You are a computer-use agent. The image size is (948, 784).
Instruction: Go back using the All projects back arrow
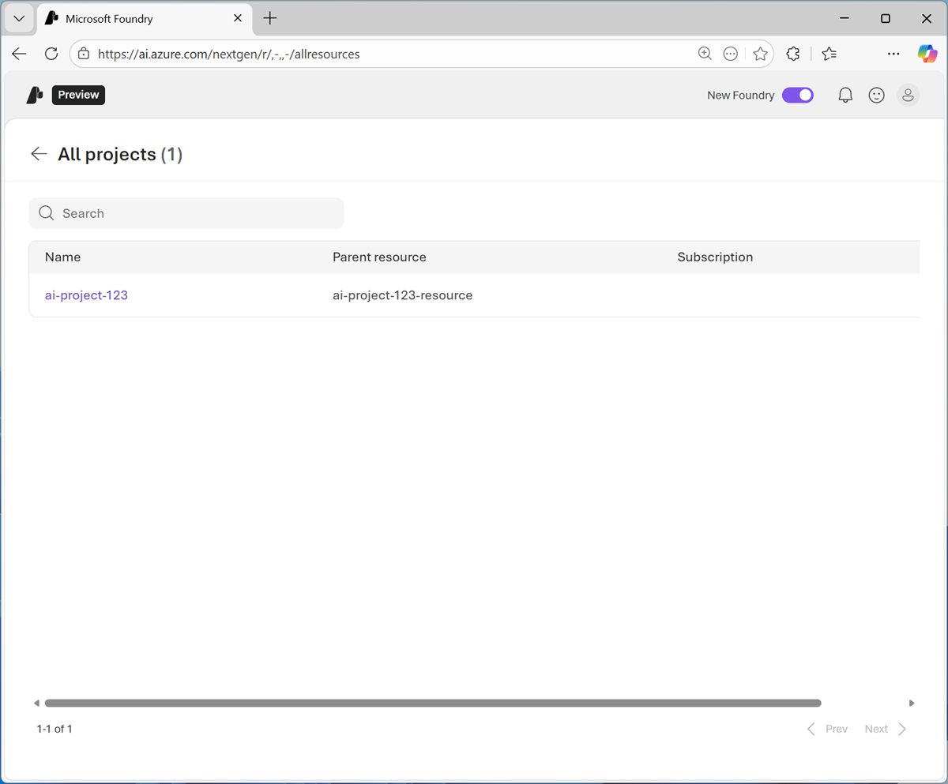[39, 154]
